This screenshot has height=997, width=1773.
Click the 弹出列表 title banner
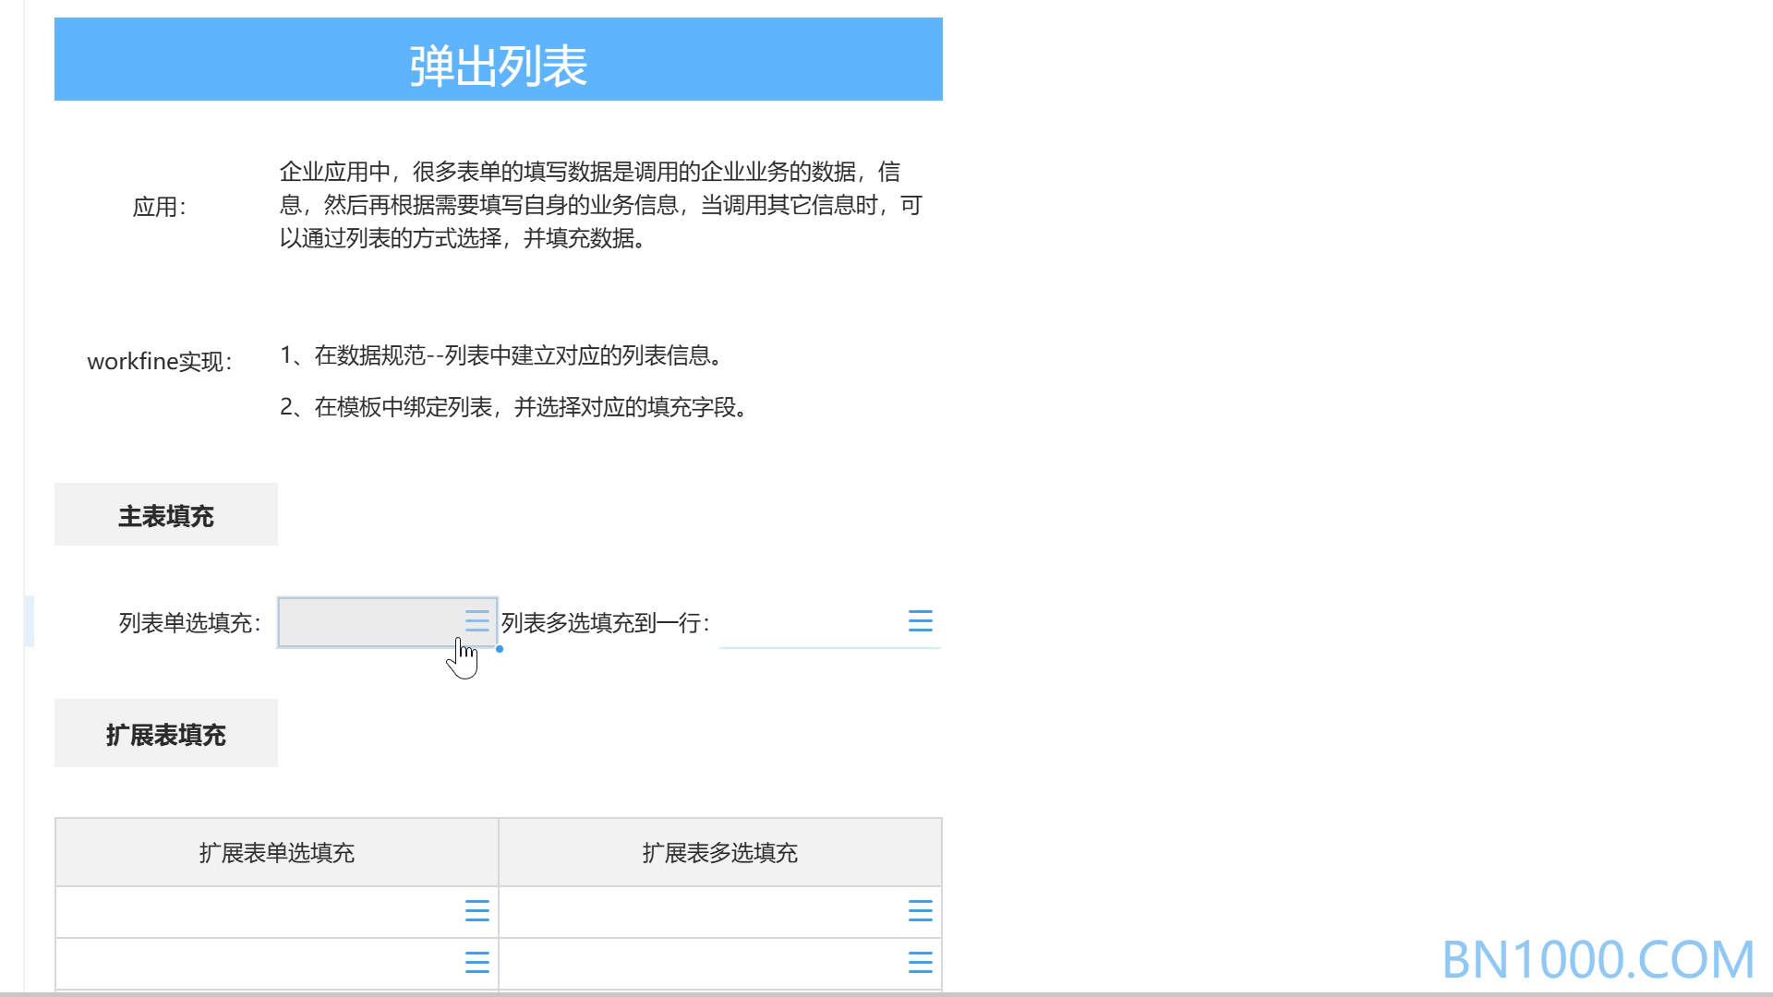pyautogui.click(x=499, y=59)
